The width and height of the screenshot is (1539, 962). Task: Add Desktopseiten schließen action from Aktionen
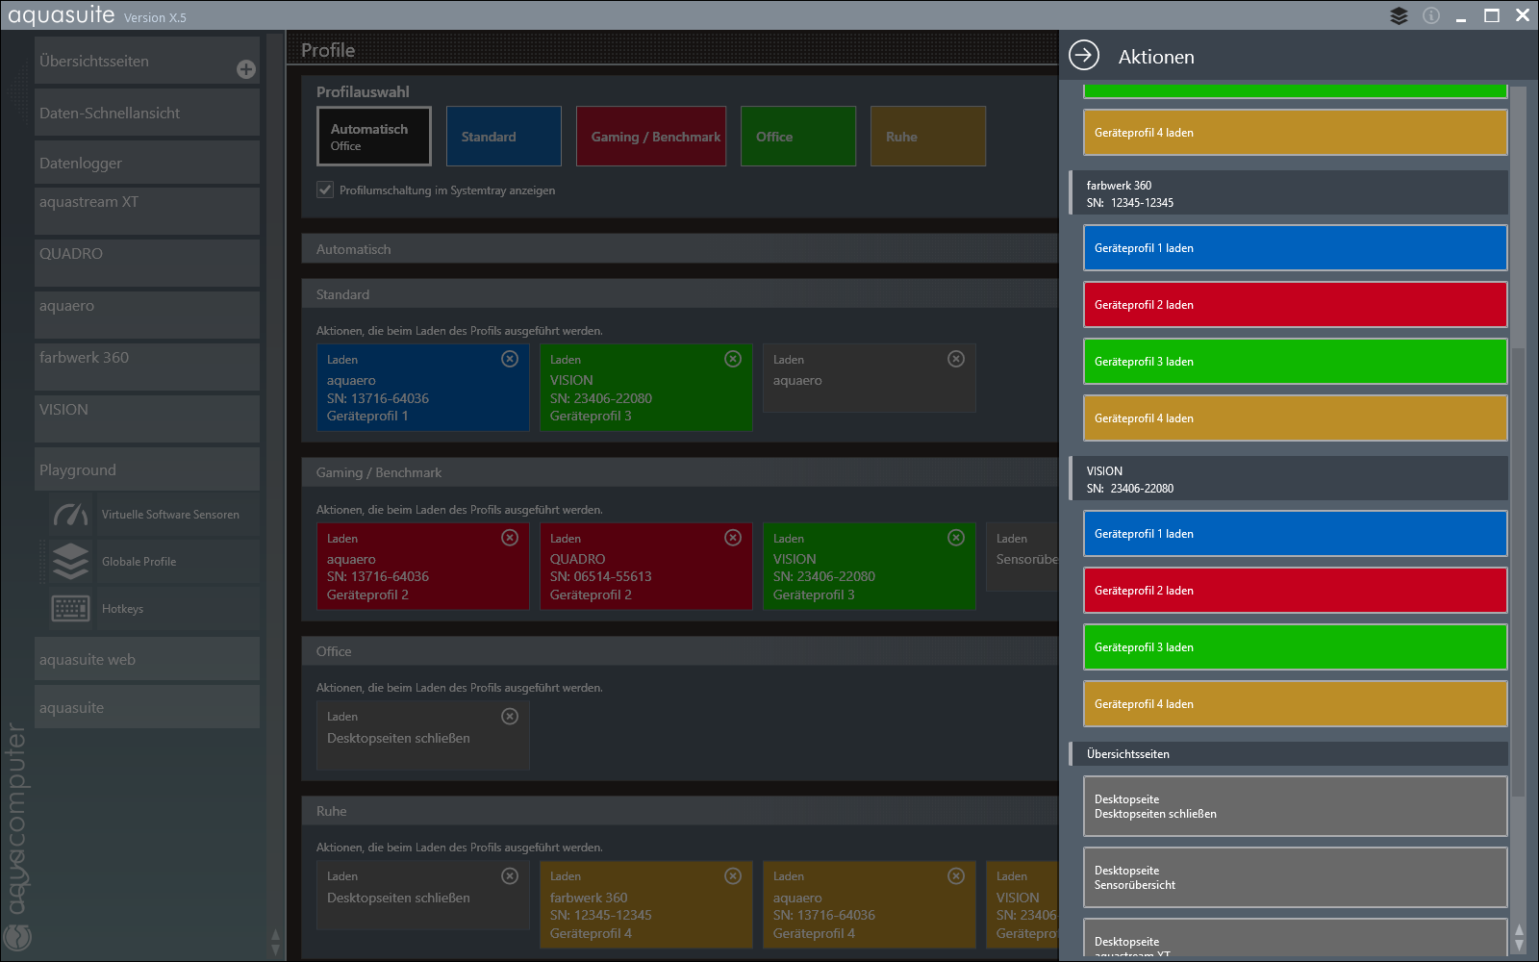1295,806
